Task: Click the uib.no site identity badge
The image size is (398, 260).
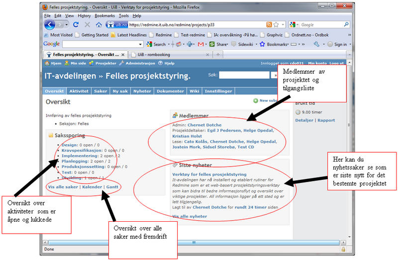Action: point(117,24)
